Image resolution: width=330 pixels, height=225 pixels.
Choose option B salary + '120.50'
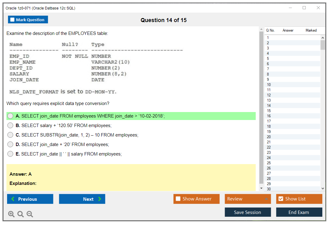coord(10,126)
